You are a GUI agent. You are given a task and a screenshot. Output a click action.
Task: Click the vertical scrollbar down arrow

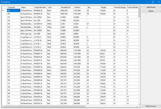point(139,104)
